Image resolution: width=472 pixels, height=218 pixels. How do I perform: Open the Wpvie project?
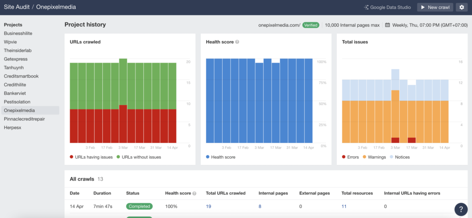pos(10,42)
